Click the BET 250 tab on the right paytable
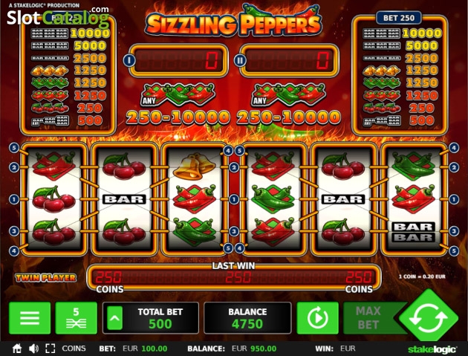Screen dimensions: 468x356 pos(399,18)
